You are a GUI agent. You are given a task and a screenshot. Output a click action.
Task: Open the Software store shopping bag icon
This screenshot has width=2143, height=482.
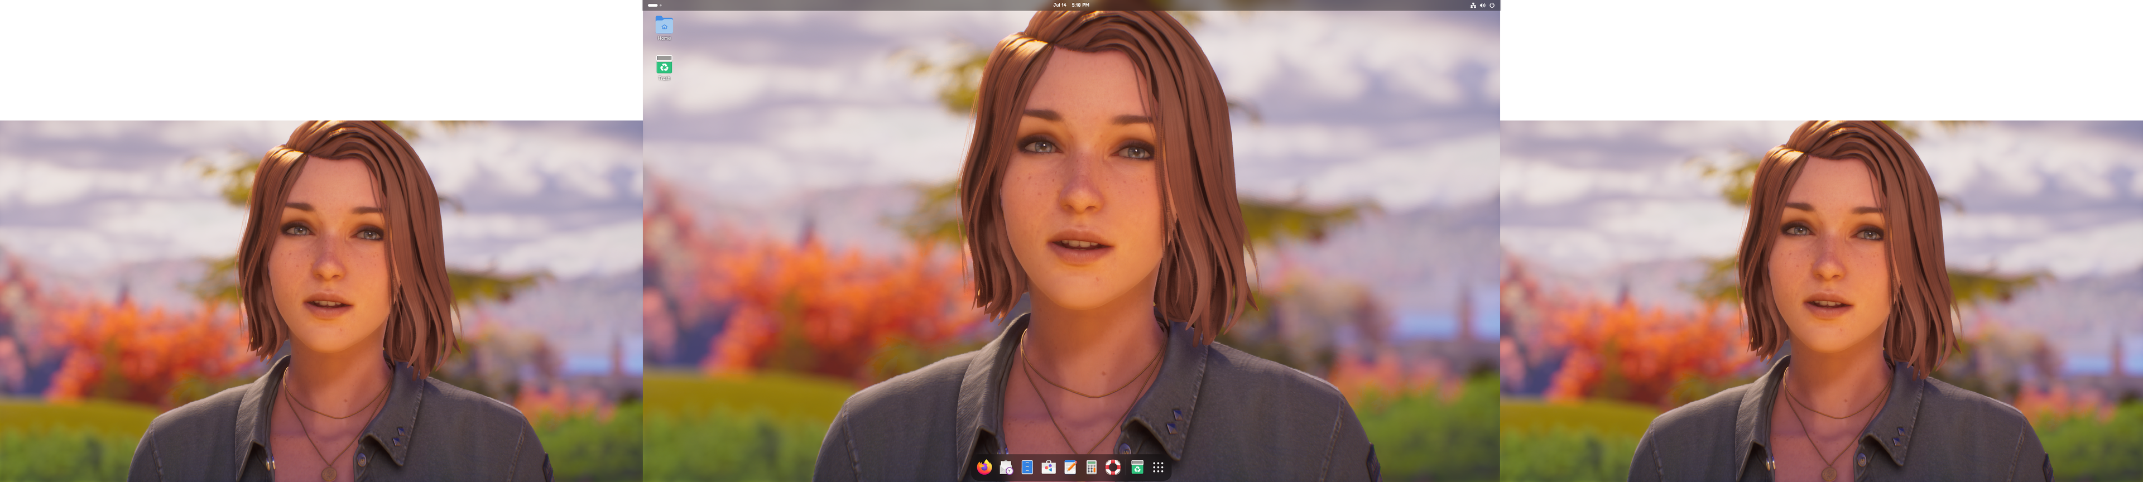[1049, 467]
